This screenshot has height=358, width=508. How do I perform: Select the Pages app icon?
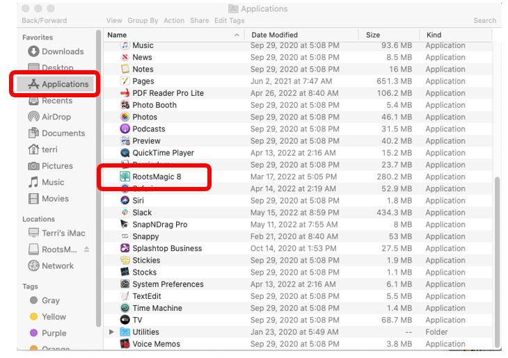click(125, 81)
